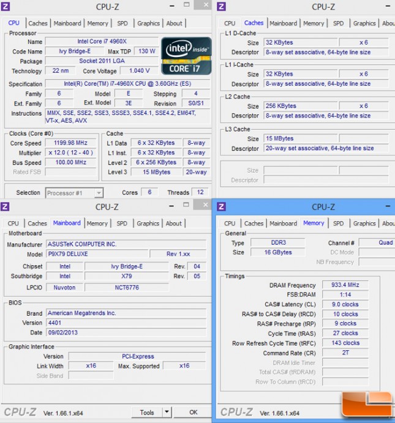The width and height of the screenshot is (395, 423).
Task: Click the LPCIO value 'NCT6776'
Action: point(127,288)
